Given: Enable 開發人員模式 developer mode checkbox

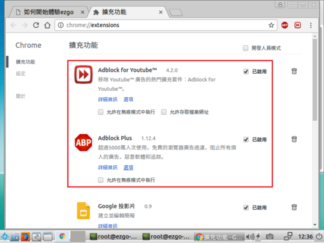Looking at the screenshot, I should pyautogui.click(x=246, y=48).
